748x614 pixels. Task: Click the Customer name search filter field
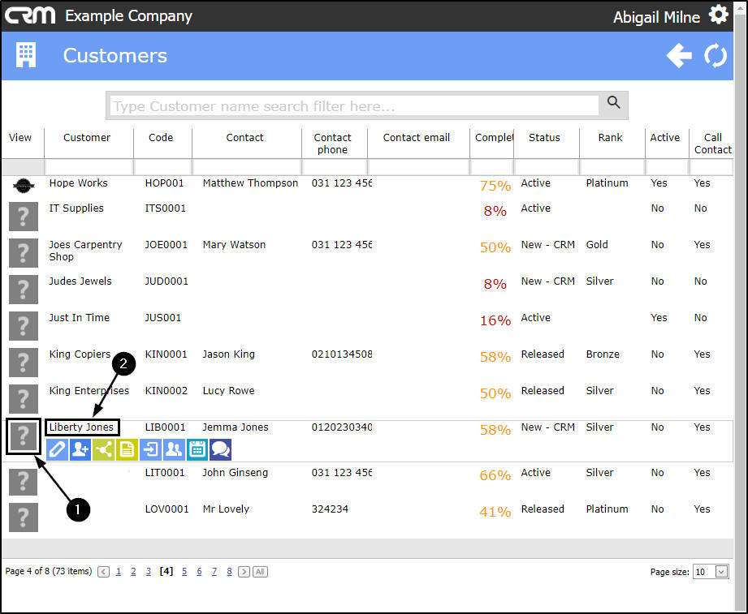click(354, 105)
